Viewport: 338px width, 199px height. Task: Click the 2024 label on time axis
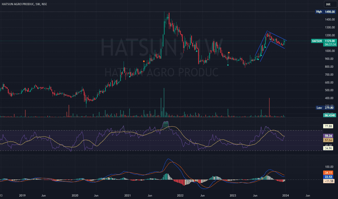point(285,195)
